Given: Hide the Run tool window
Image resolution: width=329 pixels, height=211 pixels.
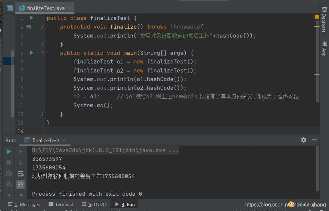Looking at the screenshot, I should [314, 140].
